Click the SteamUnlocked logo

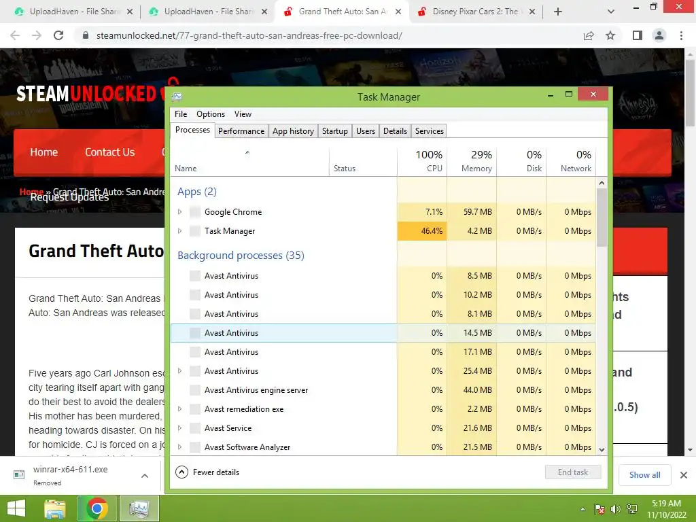point(89,92)
